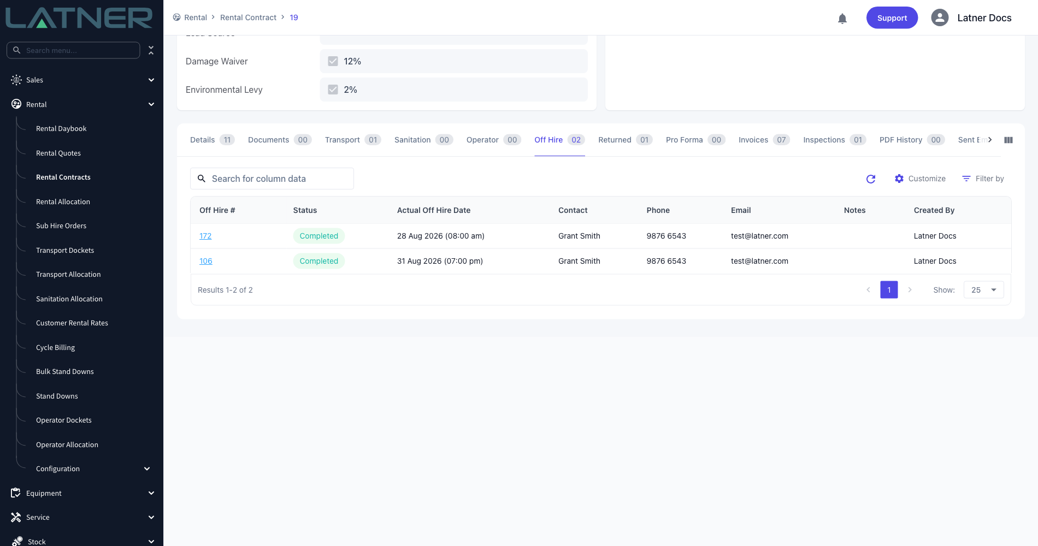Click the Sales sidebar icon
The height and width of the screenshot is (546, 1038).
pos(16,80)
